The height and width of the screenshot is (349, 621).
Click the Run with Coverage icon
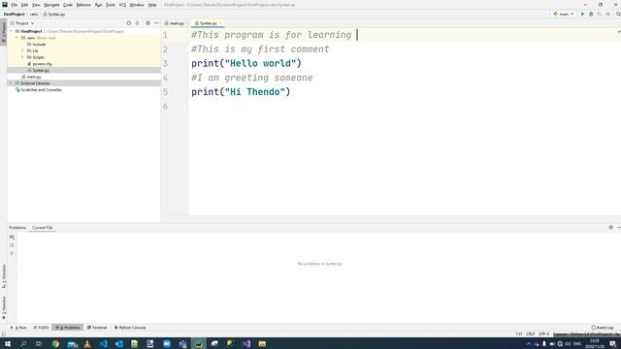(x=600, y=14)
